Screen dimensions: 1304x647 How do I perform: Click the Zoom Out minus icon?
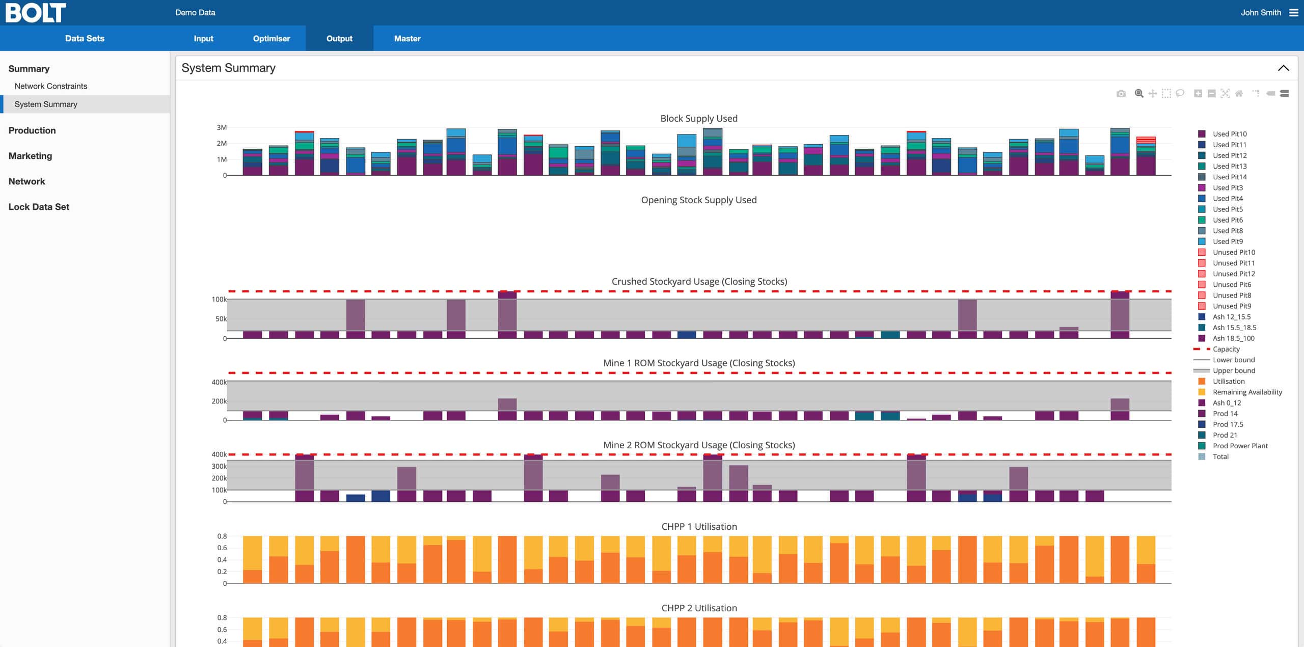coord(1212,94)
